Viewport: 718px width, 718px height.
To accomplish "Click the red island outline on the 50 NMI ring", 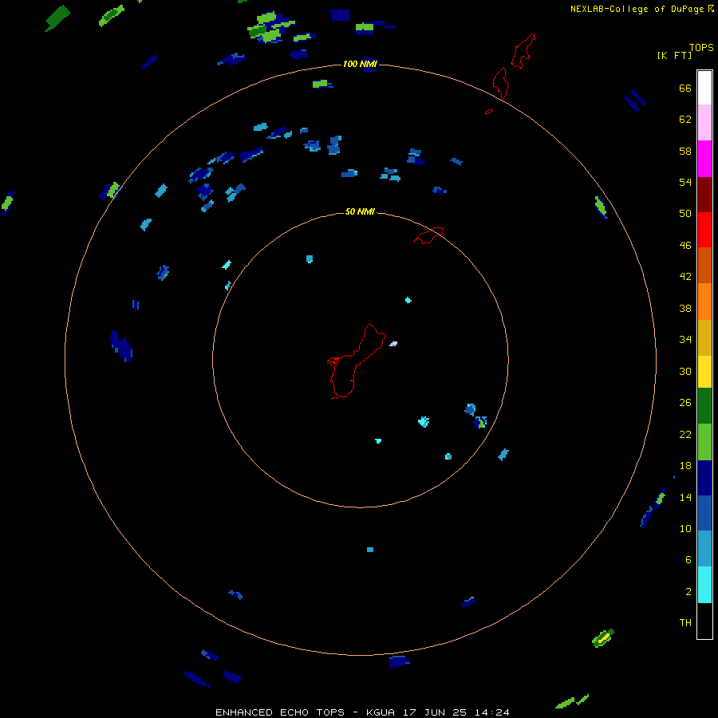I will [428, 235].
